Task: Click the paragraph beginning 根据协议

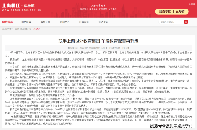Action: tap(98, 61)
